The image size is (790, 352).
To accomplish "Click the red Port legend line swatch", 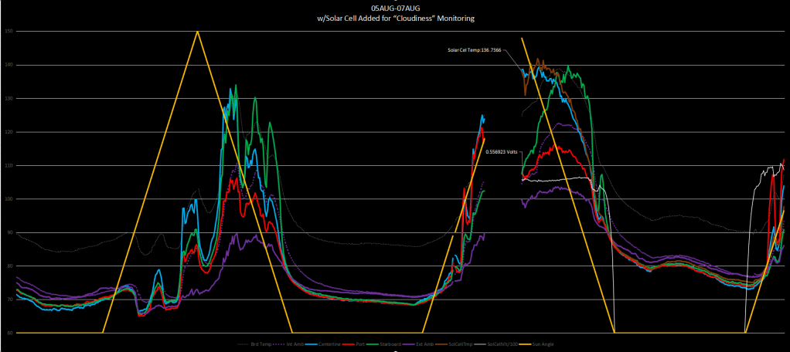I will tap(349, 344).
